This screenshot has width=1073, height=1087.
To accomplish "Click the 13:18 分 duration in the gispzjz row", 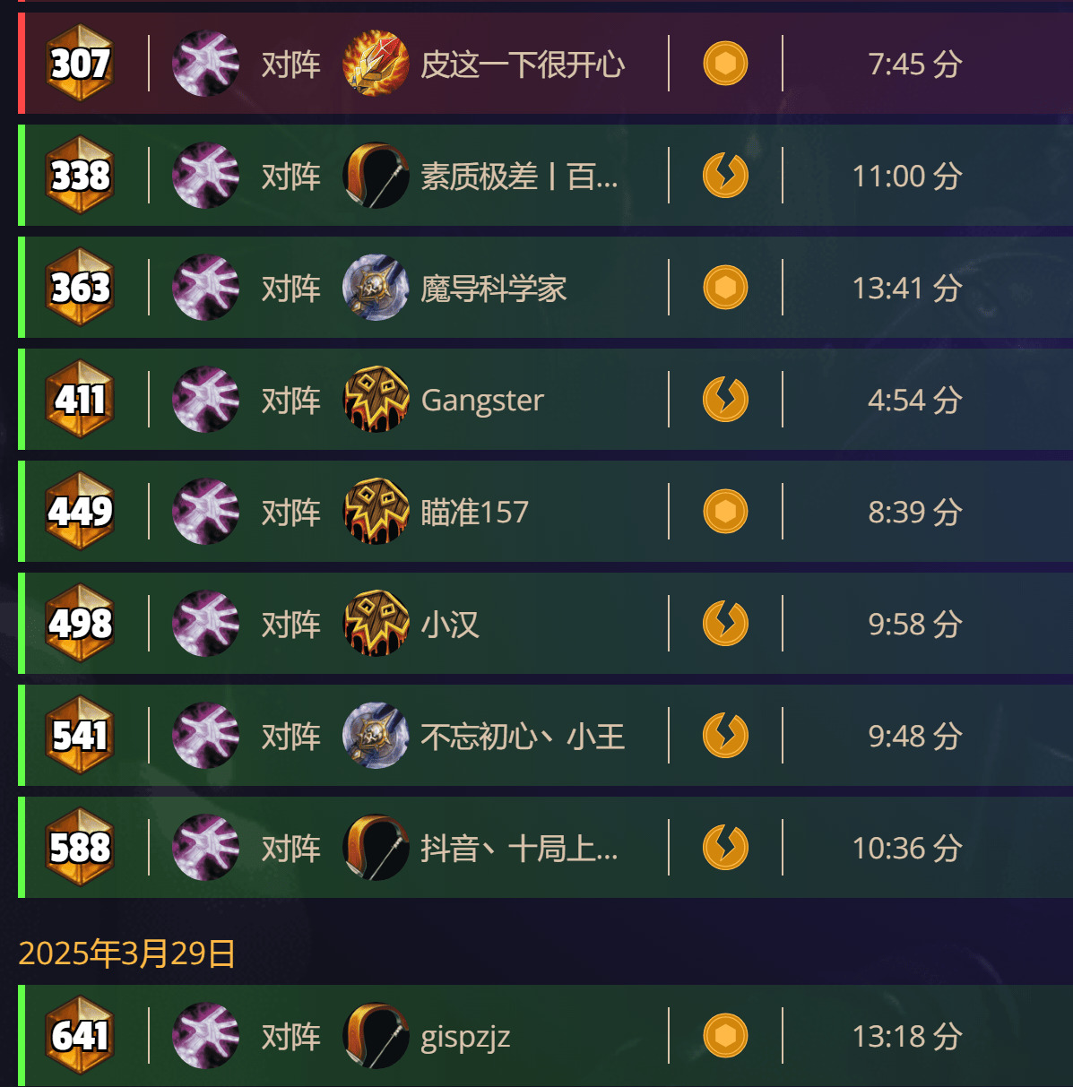I will click(907, 1036).
